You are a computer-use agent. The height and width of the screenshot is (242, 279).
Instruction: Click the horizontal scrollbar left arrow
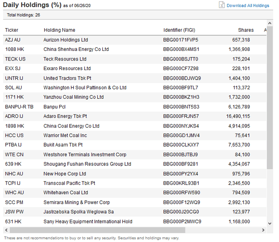[x=6, y=230]
